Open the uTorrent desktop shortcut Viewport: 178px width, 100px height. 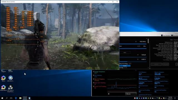tap(11, 71)
